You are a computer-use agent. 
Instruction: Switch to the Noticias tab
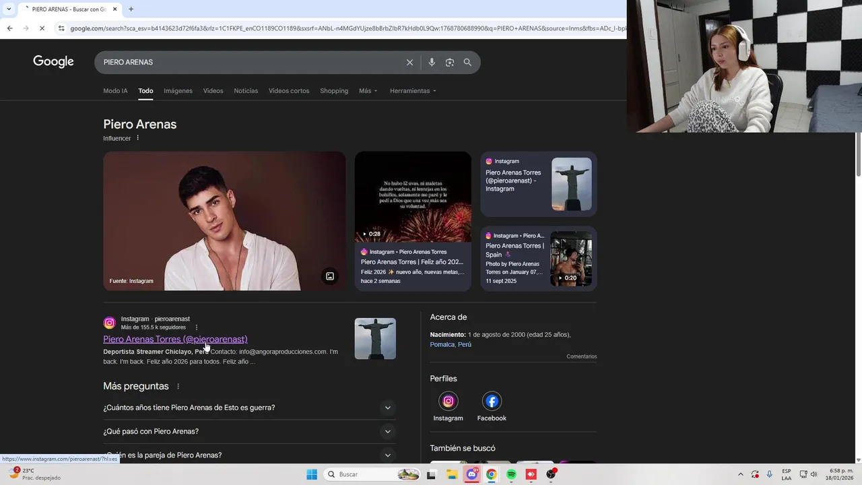coord(246,91)
